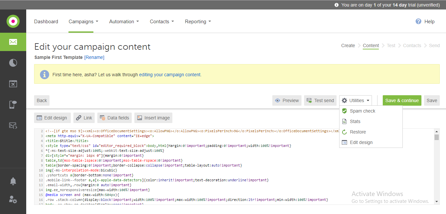Click the Rename link
The image size is (446, 214).
(x=94, y=57)
